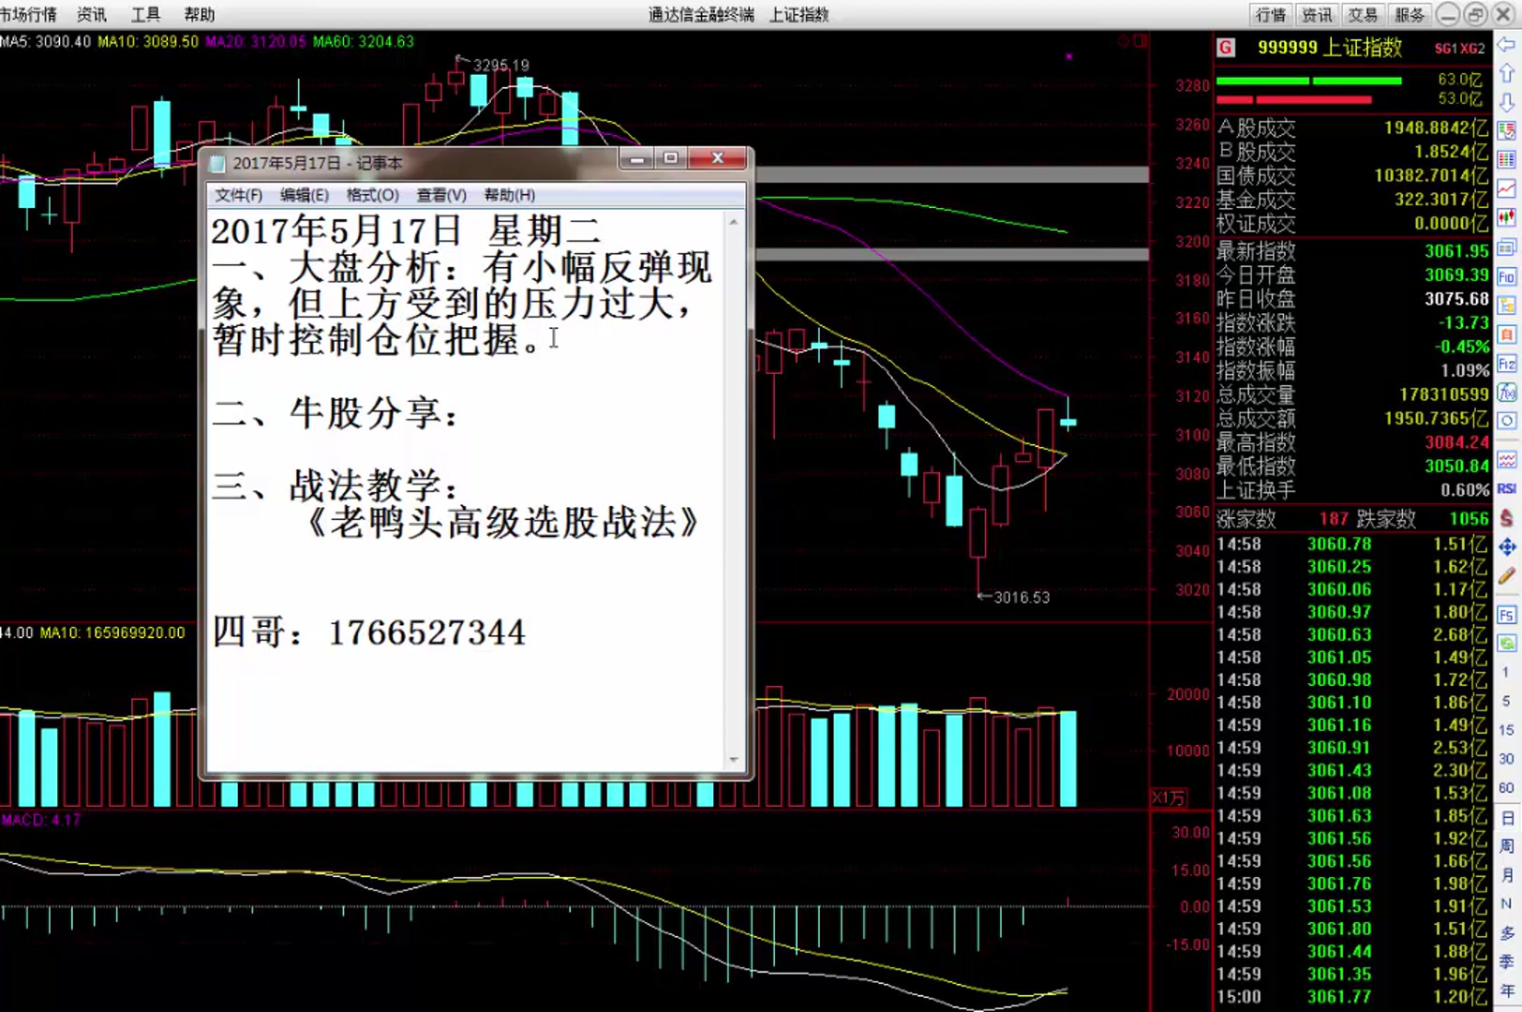Click the down-arrow sidebar icon

(1507, 102)
